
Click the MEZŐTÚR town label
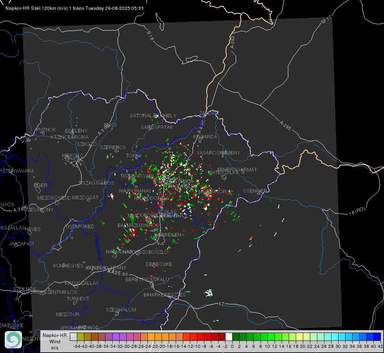pos(68,314)
